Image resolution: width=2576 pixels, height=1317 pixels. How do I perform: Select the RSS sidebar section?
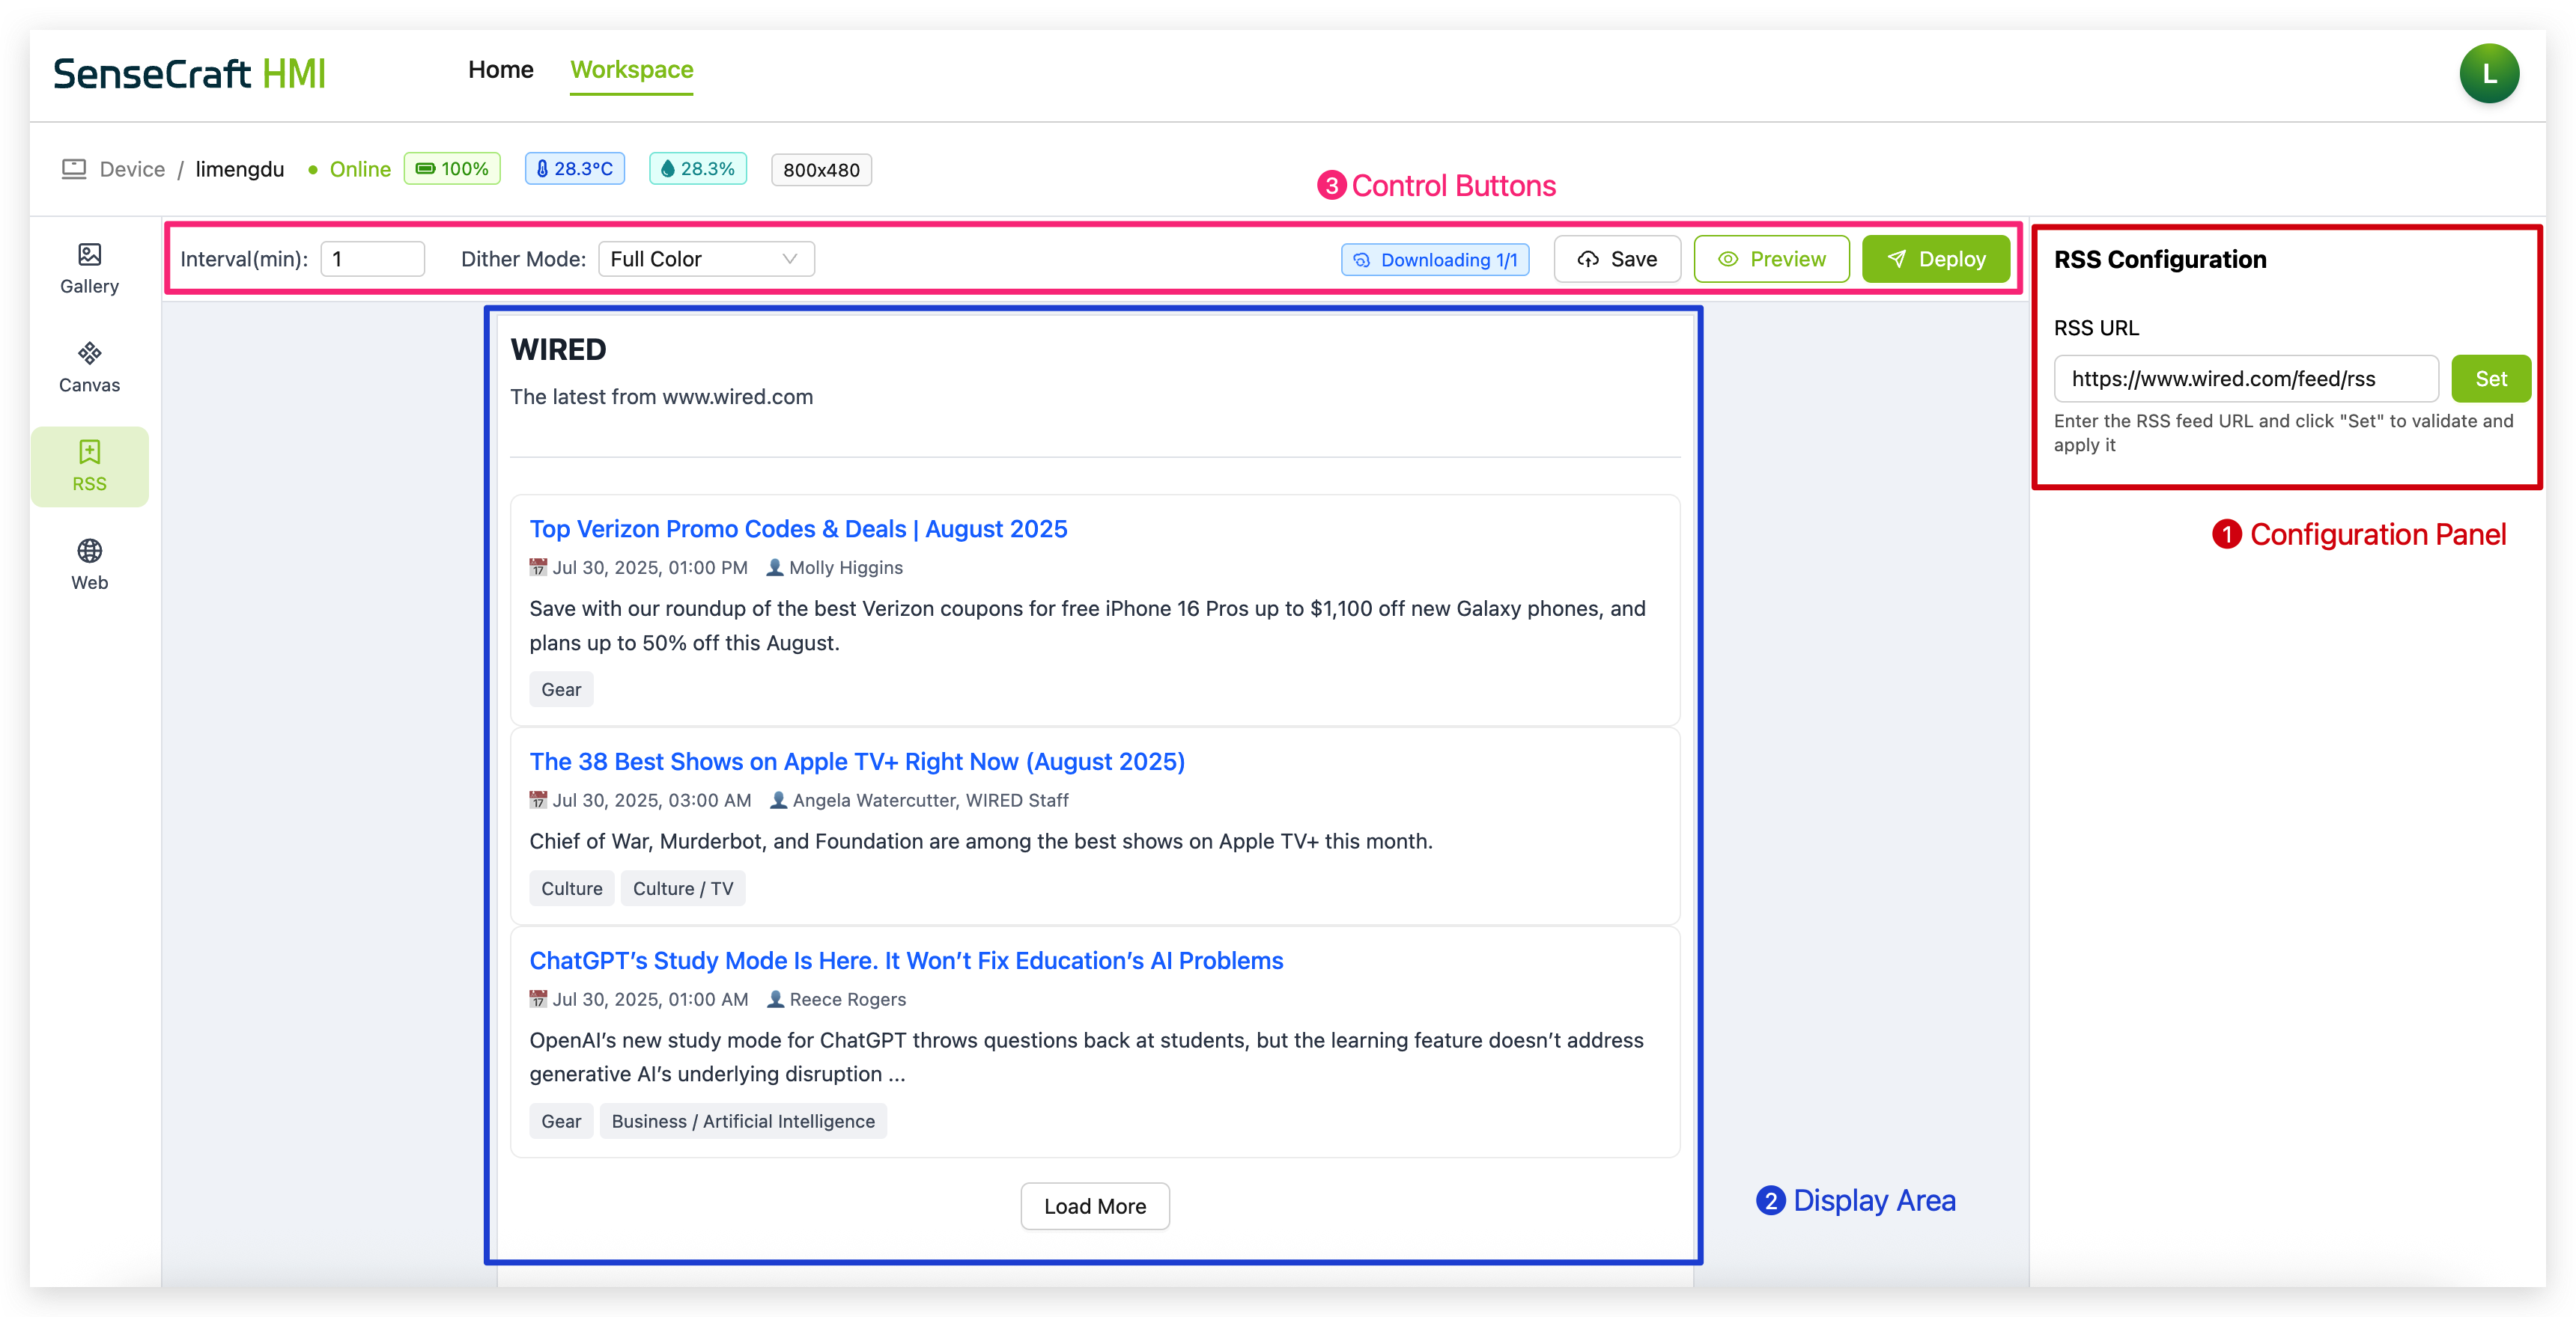tap(89, 467)
